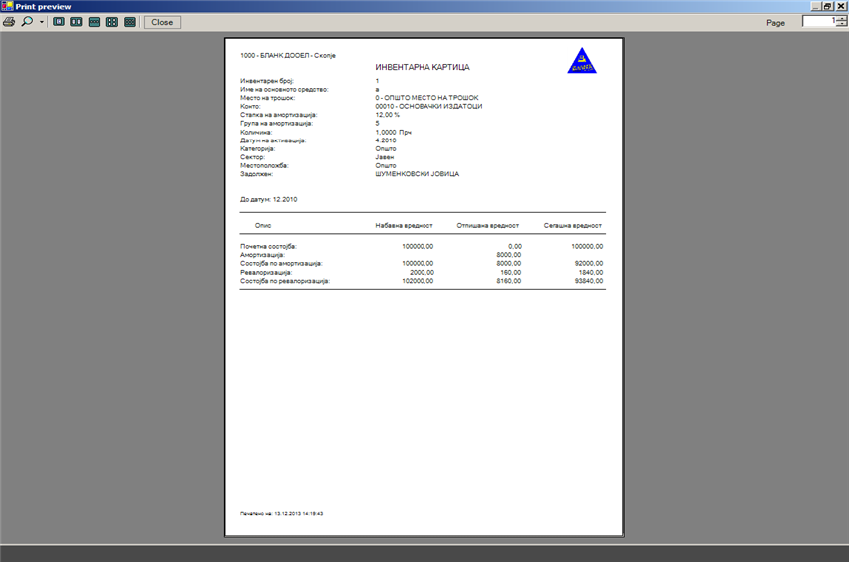Click the Page number input field

[817, 21]
